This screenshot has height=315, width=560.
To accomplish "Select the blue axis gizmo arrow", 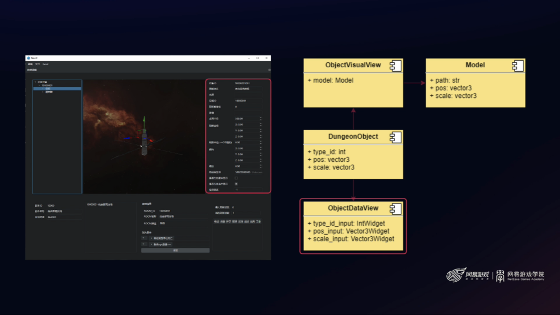I will click(x=127, y=138).
